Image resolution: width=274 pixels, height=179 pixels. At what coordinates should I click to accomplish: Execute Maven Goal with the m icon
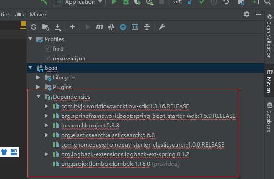(99, 27)
